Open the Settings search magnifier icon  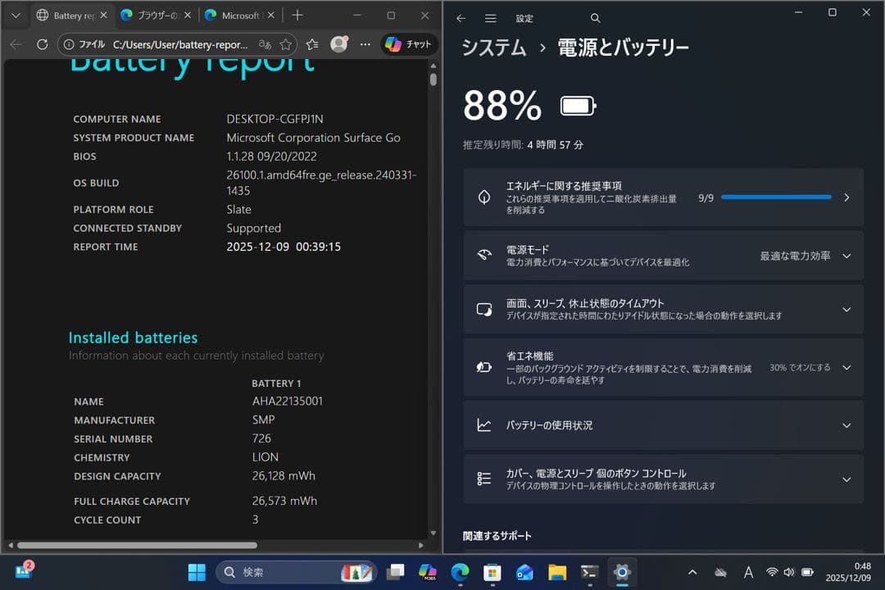[x=595, y=17]
